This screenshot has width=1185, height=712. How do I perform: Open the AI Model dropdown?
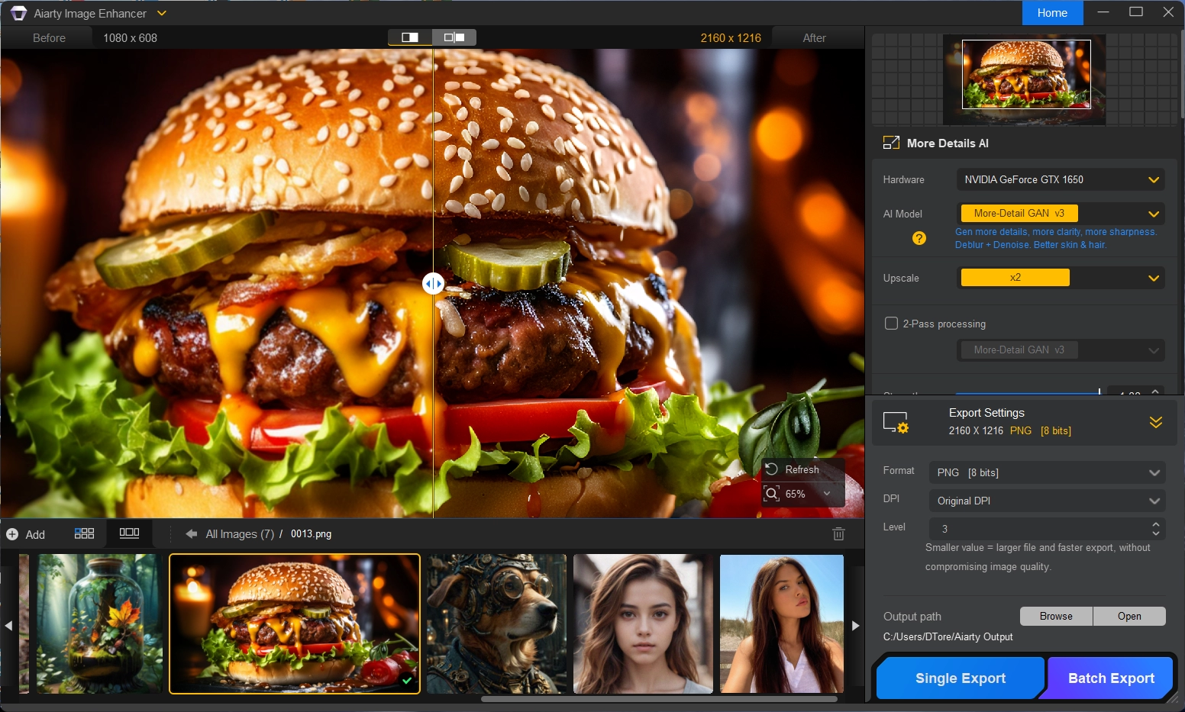point(1061,214)
